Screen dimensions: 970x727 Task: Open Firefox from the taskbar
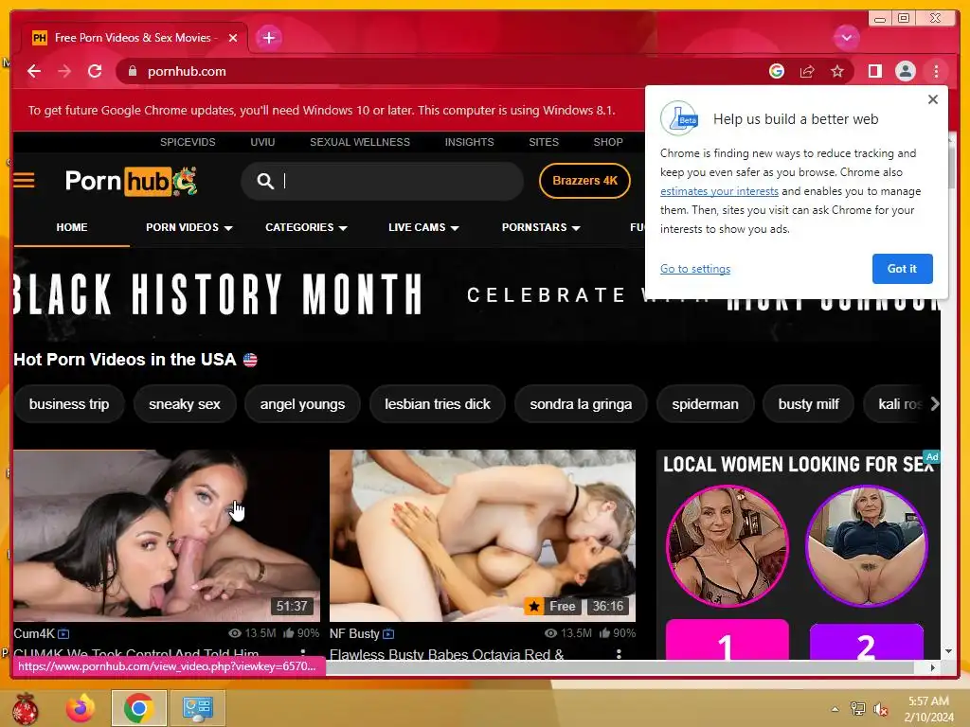point(81,708)
